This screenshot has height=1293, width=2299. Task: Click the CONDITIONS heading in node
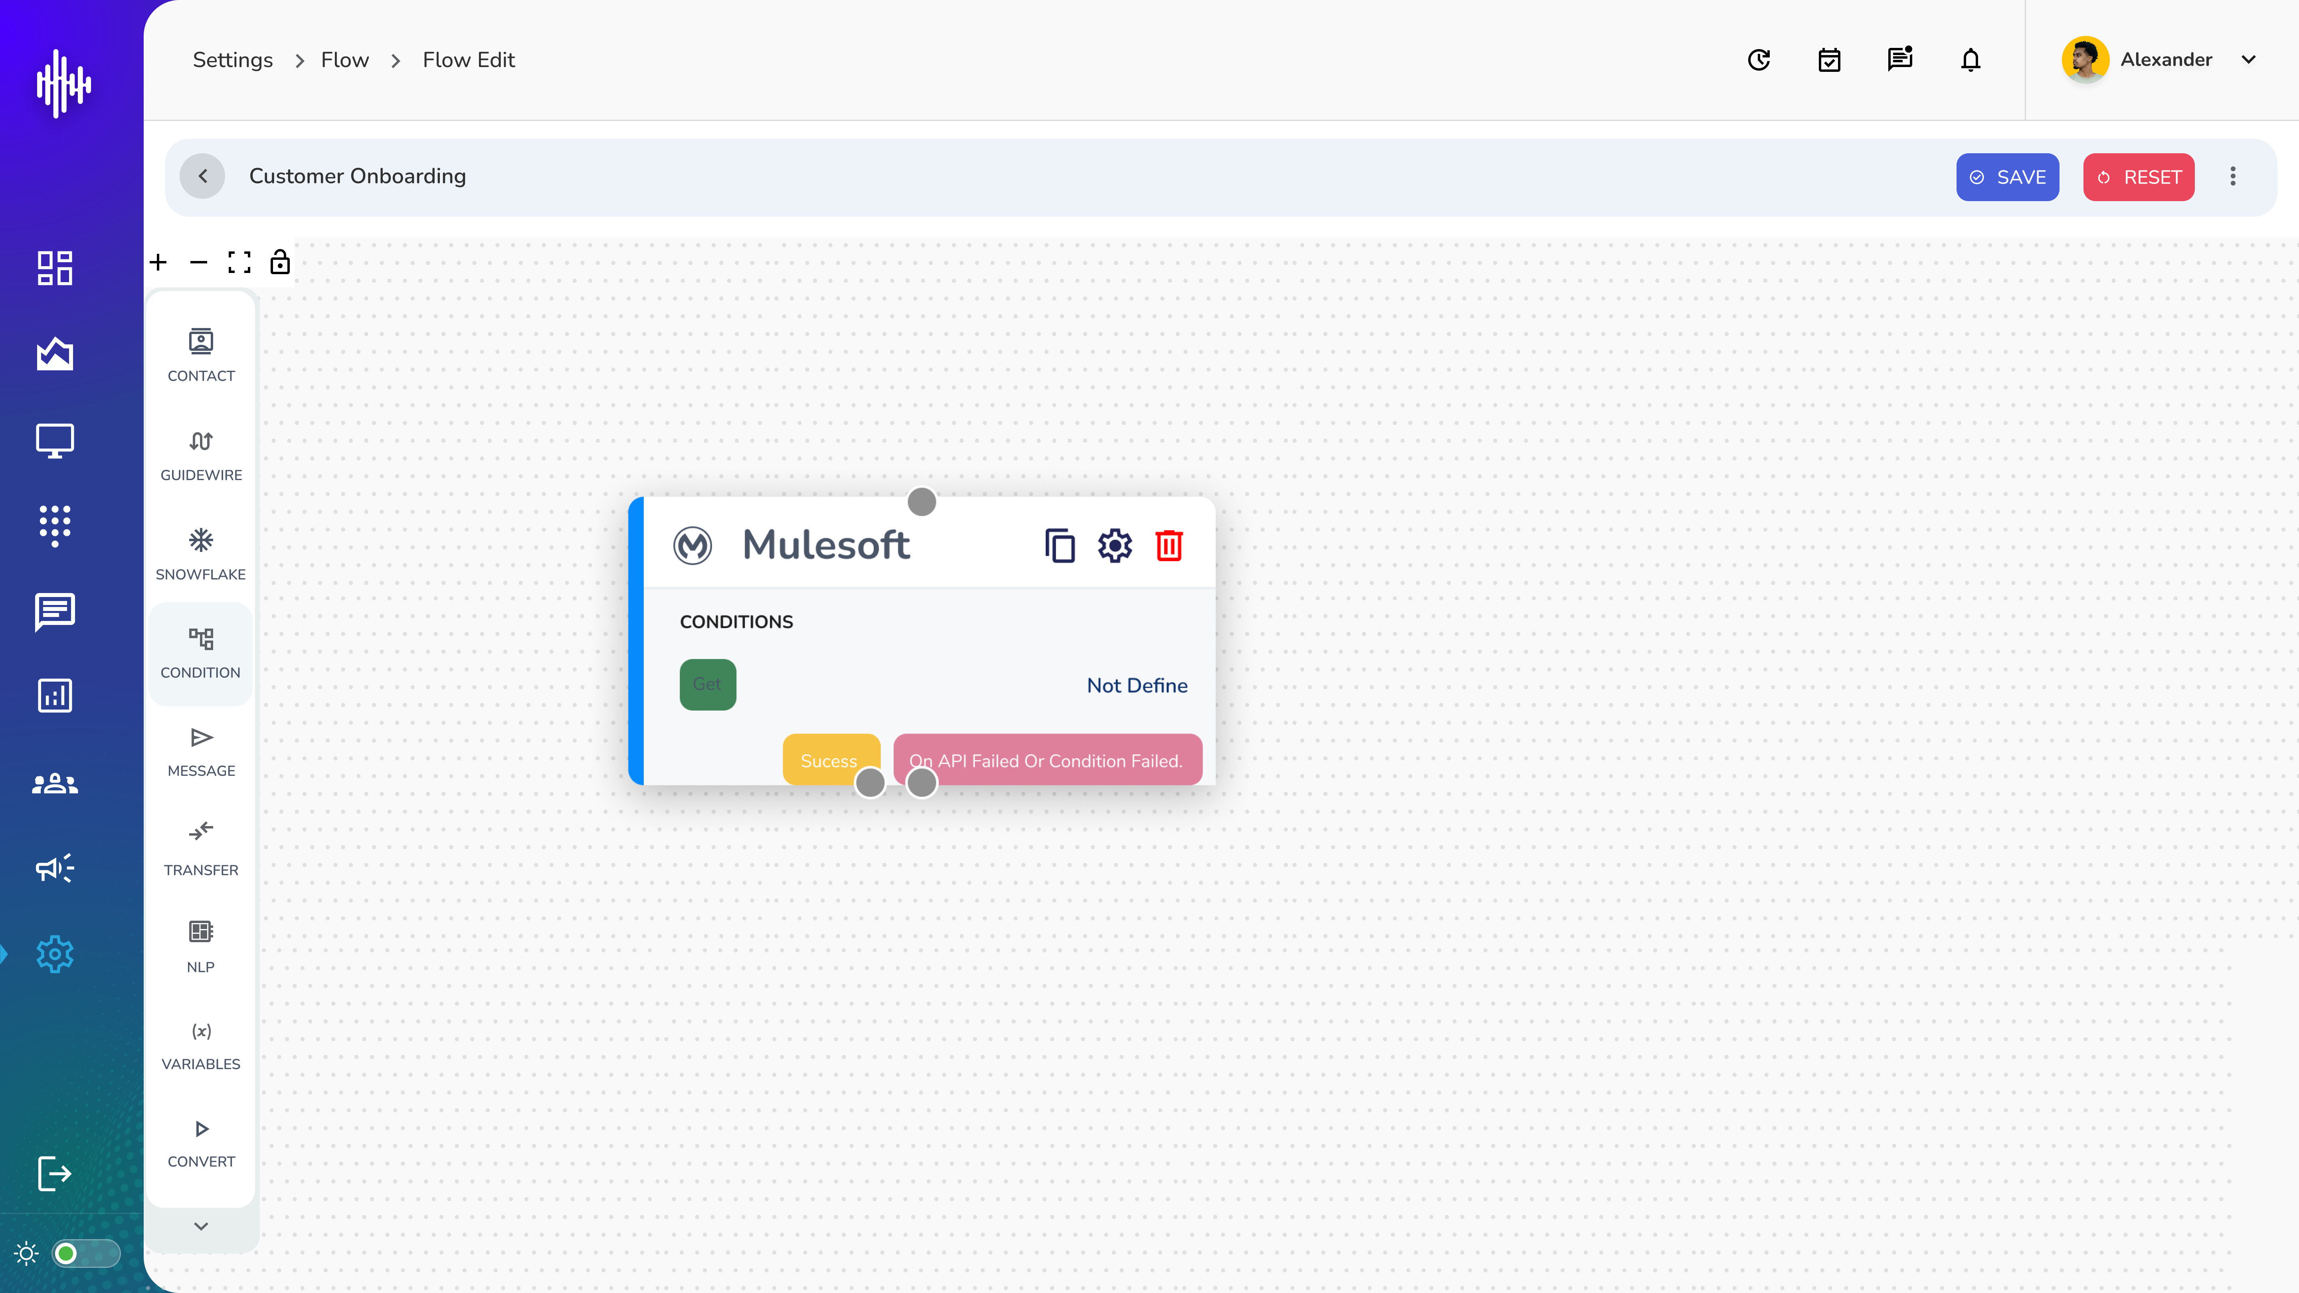736,622
